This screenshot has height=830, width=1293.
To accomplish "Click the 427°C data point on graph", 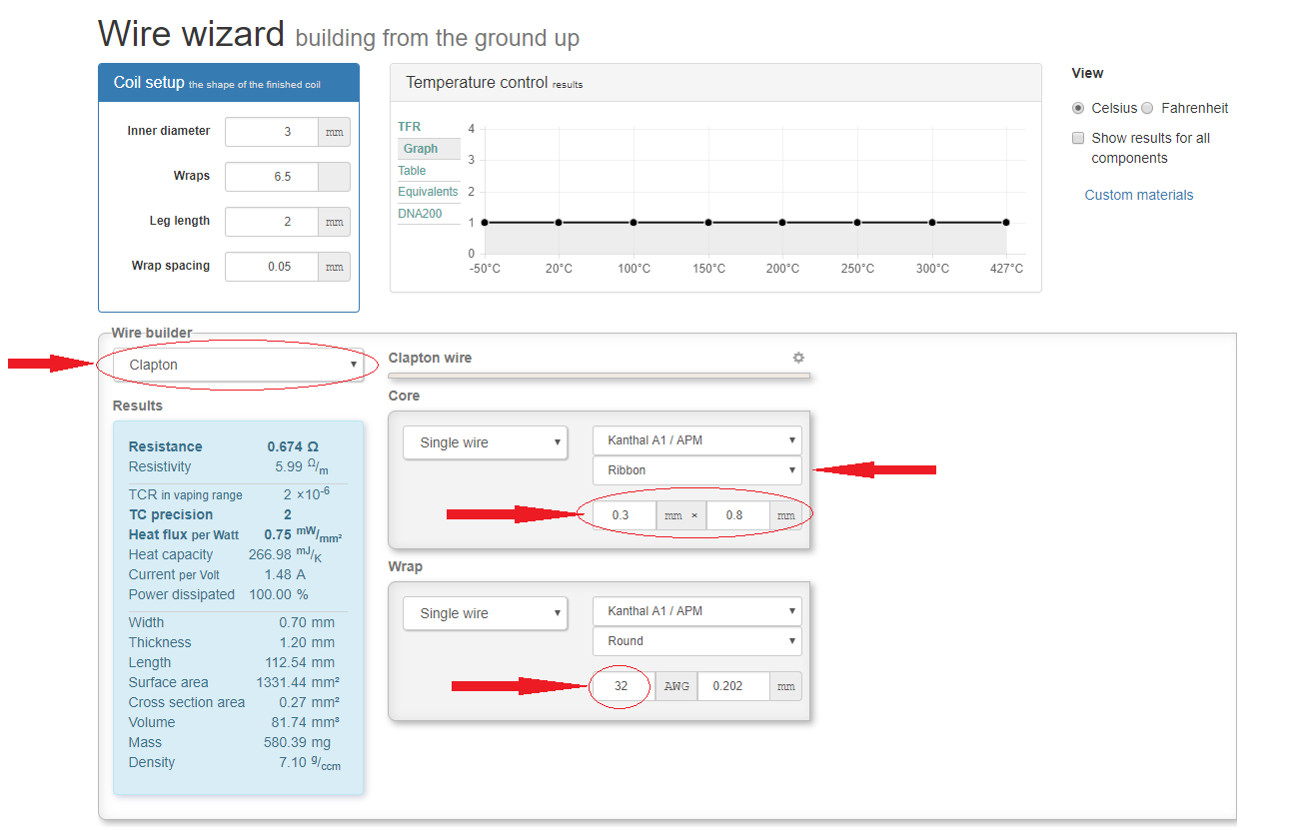I will click(x=1006, y=223).
